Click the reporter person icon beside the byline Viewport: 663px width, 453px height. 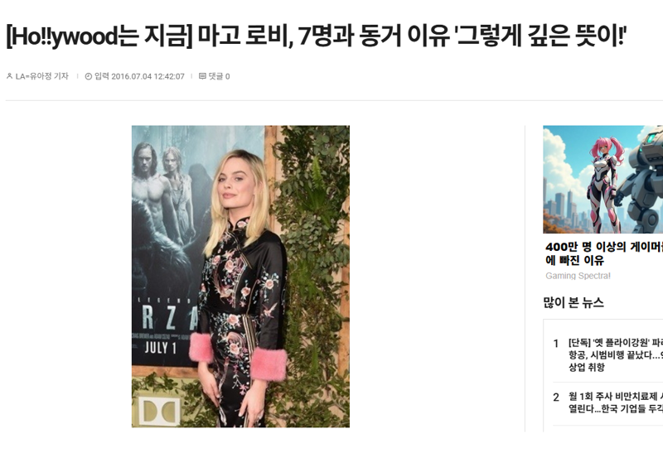[x=9, y=76]
